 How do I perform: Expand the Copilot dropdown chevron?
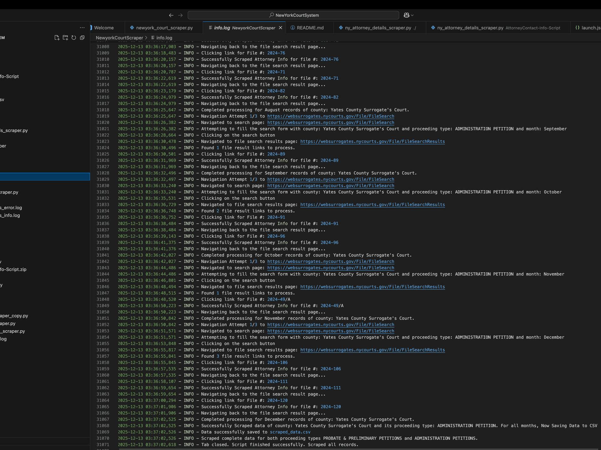point(412,15)
